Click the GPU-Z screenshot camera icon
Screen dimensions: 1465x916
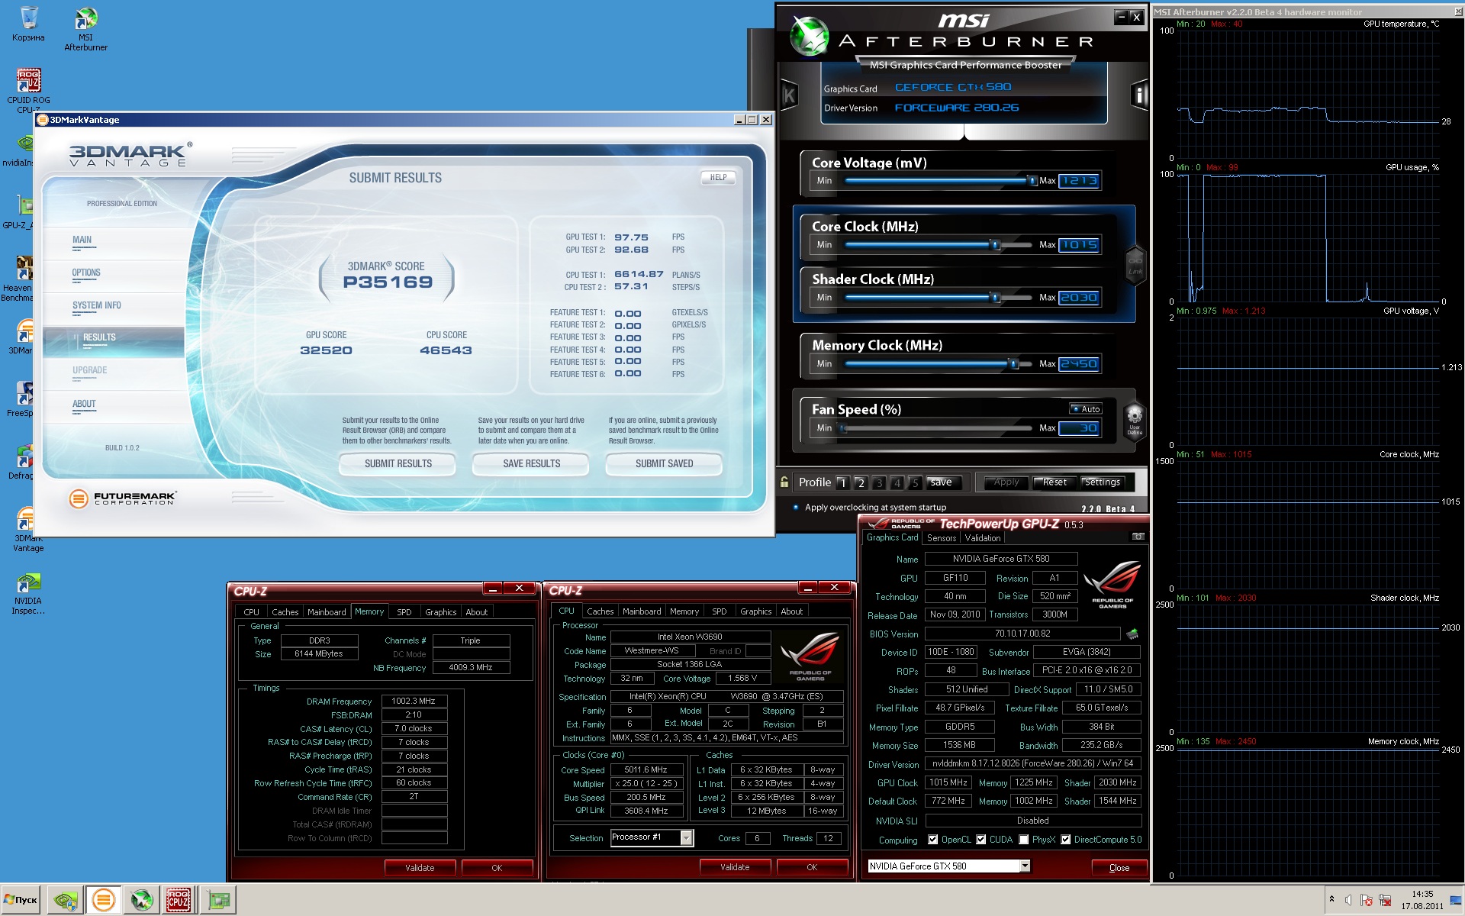1138,537
